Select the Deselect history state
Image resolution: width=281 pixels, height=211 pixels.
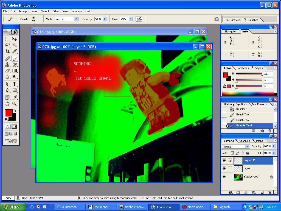pyautogui.click(x=241, y=109)
